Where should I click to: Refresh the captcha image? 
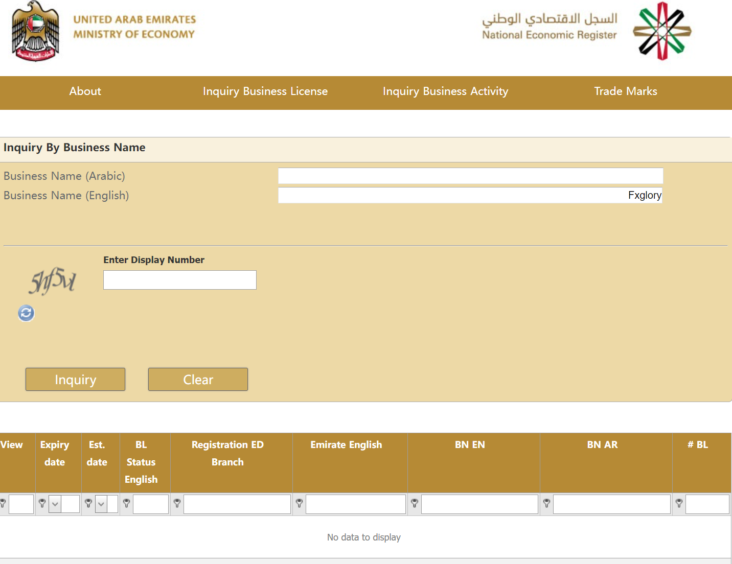pyautogui.click(x=26, y=313)
